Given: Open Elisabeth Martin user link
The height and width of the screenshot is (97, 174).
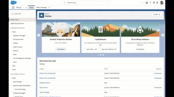Looking at the screenshot, I should pos(45,83).
